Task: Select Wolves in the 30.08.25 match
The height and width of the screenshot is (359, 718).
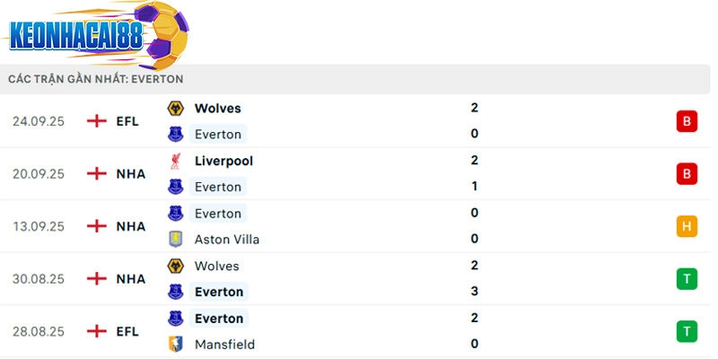Action: (217, 266)
